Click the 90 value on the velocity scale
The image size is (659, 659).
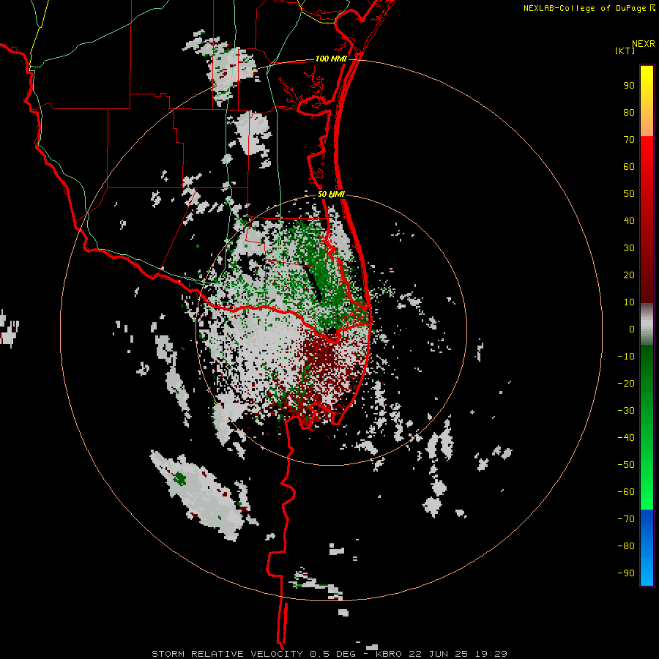pyautogui.click(x=629, y=86)
